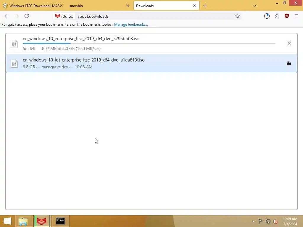Click the r3dfox identity icon in address bar
The image size is (303, 227).
[x=64, y=16]
